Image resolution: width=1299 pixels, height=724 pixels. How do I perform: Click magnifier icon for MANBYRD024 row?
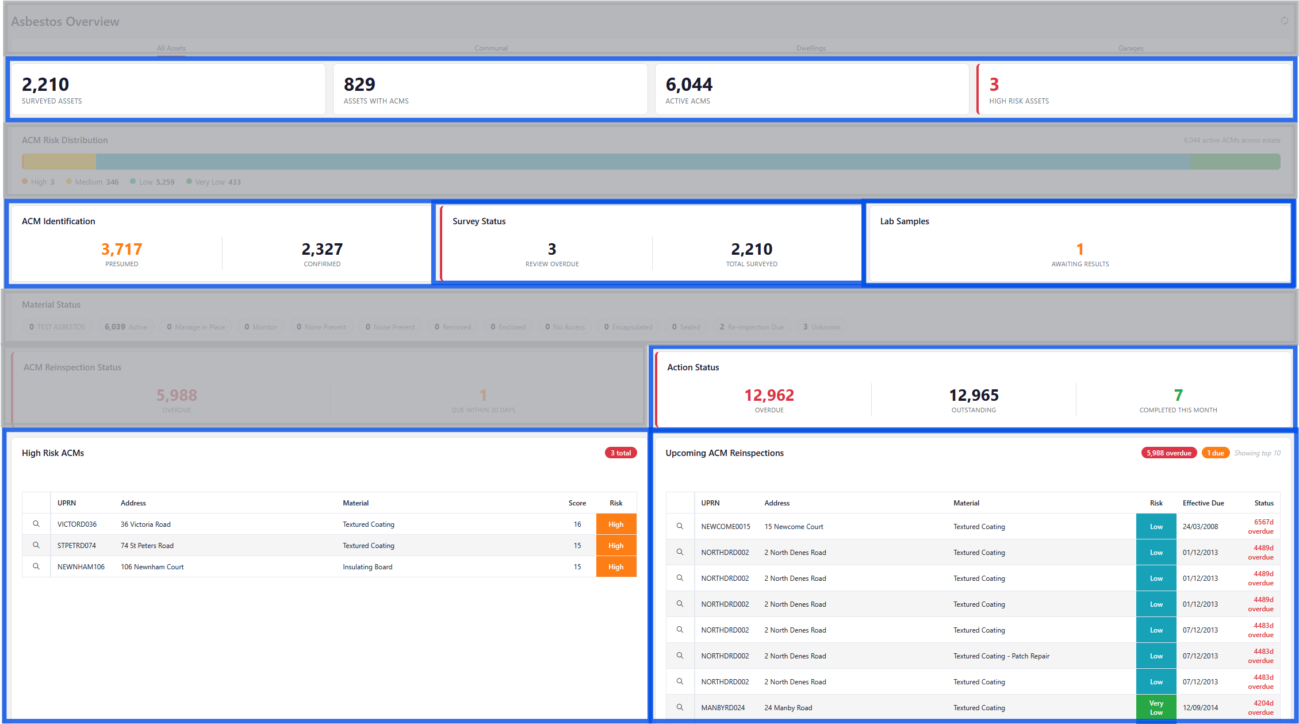(x=680, y=707)
